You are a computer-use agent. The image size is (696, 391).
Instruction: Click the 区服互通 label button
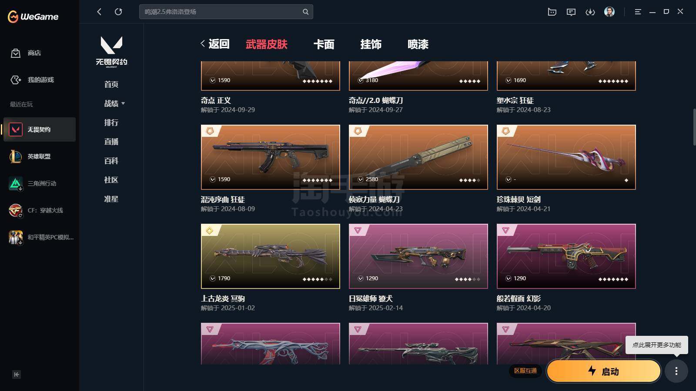click(525, 371)
